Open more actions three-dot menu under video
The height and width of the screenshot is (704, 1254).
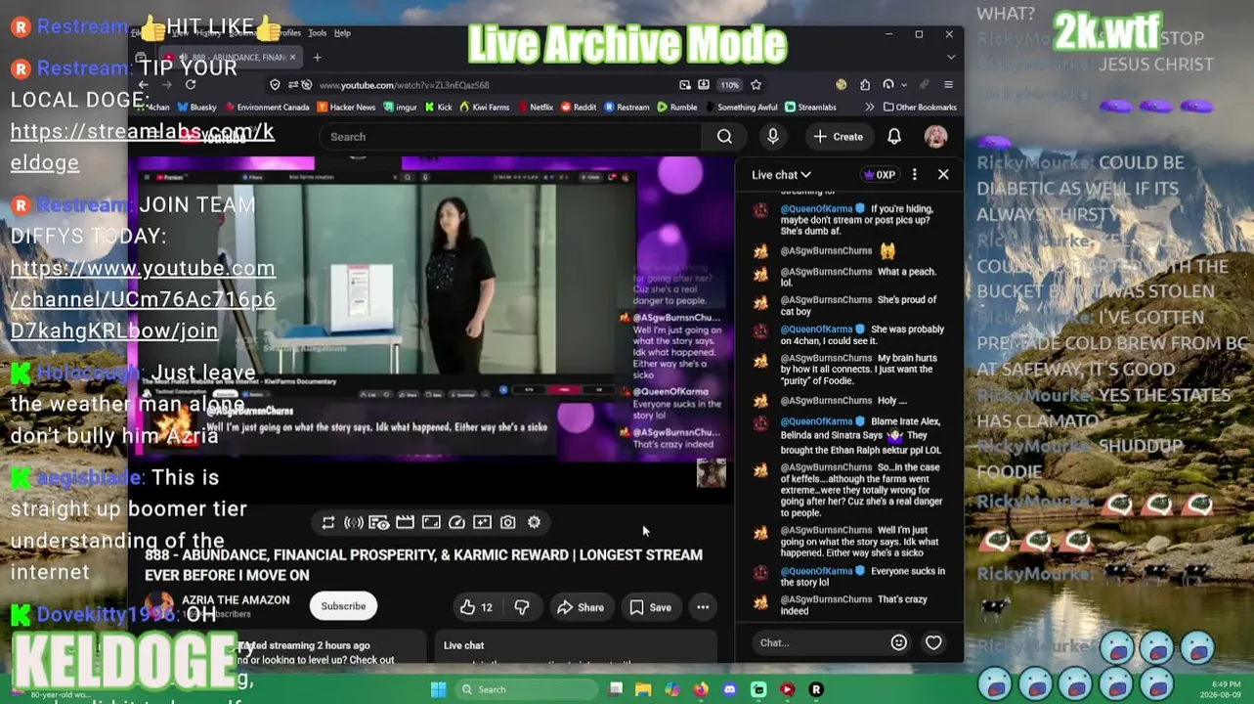click(703, 607)
